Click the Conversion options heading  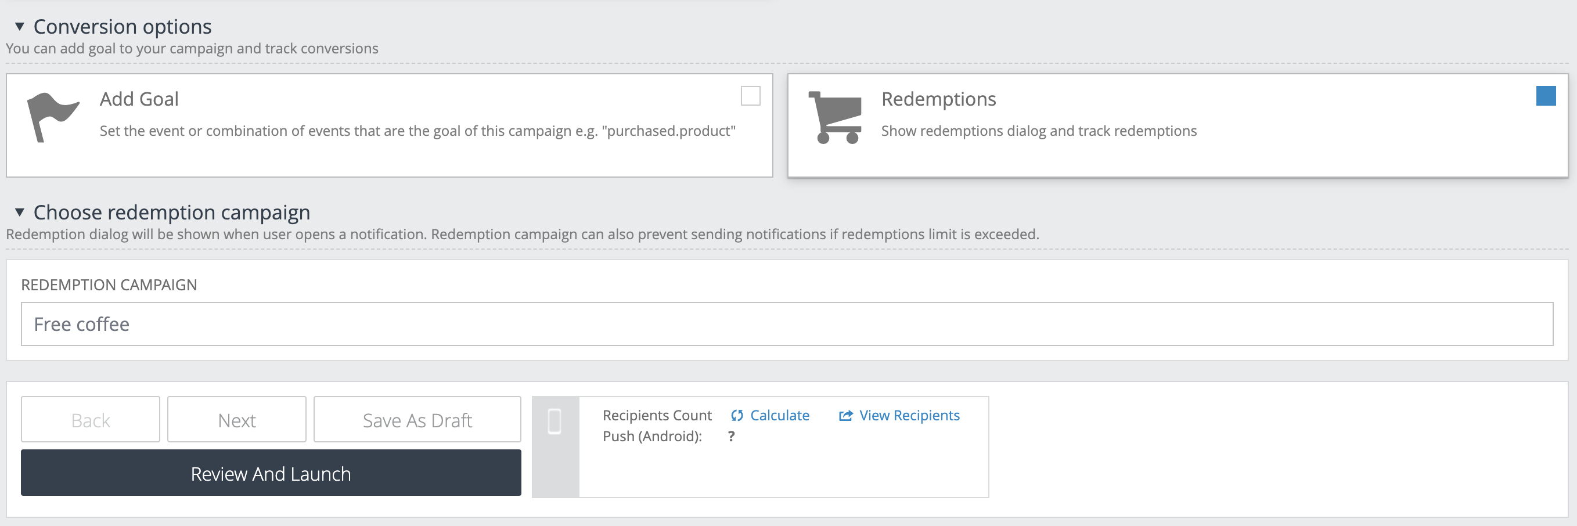coord(123,27)
